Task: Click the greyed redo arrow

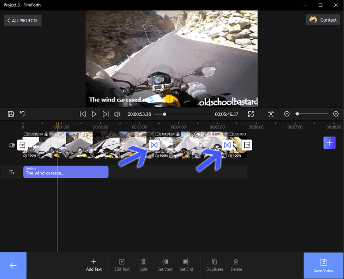Action: tap(34, 114)
